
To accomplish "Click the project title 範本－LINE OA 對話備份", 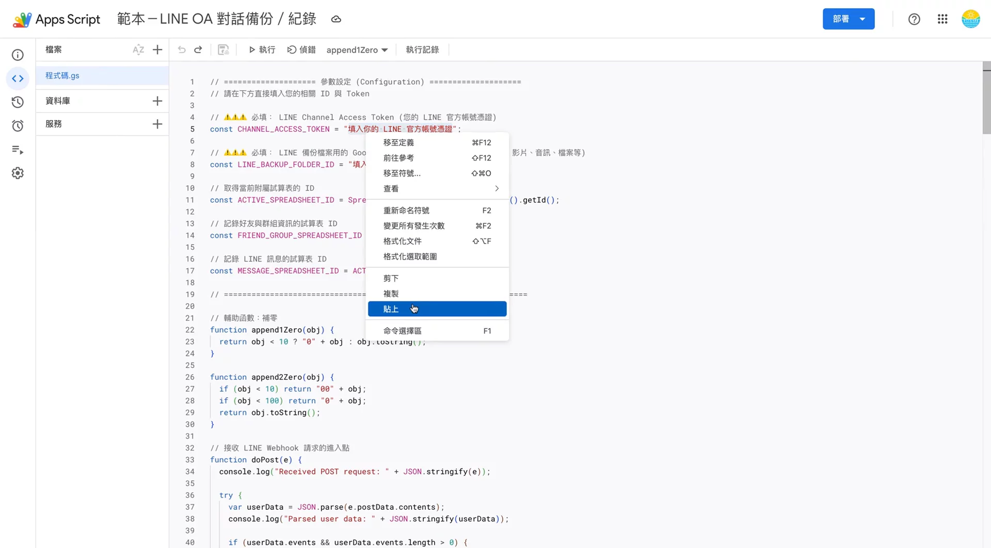I will 216,19.
